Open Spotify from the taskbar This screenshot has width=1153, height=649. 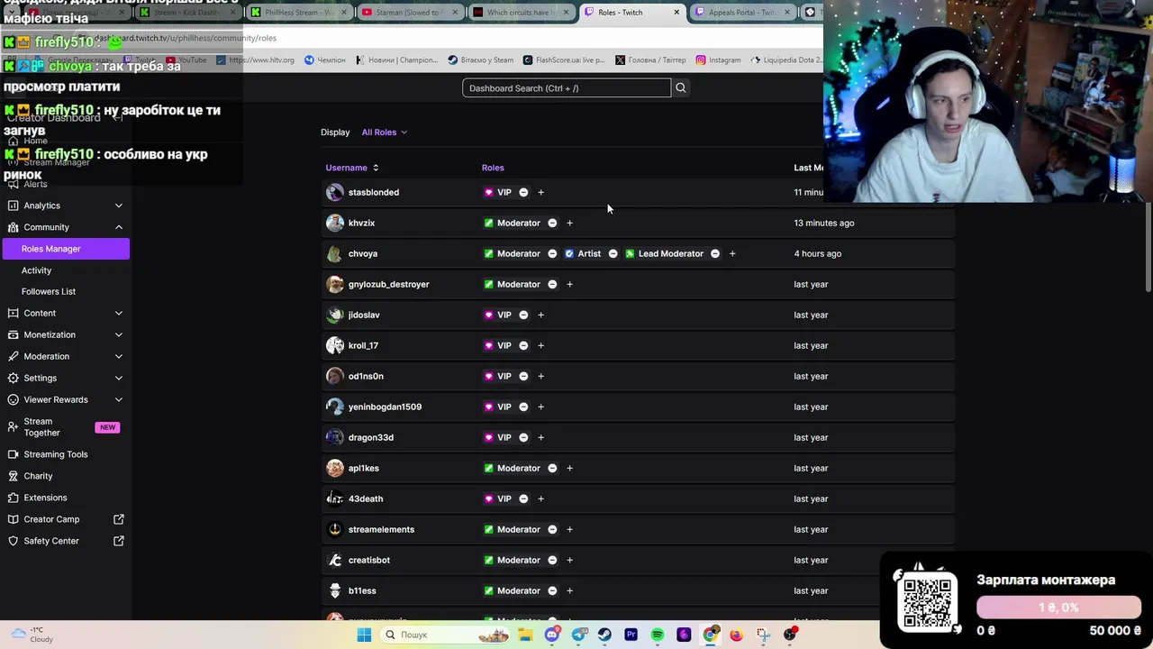pyautogui.click(x=658, y=635)
